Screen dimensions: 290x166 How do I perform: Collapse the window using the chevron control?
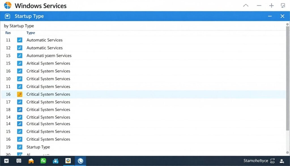pos(246,5)
